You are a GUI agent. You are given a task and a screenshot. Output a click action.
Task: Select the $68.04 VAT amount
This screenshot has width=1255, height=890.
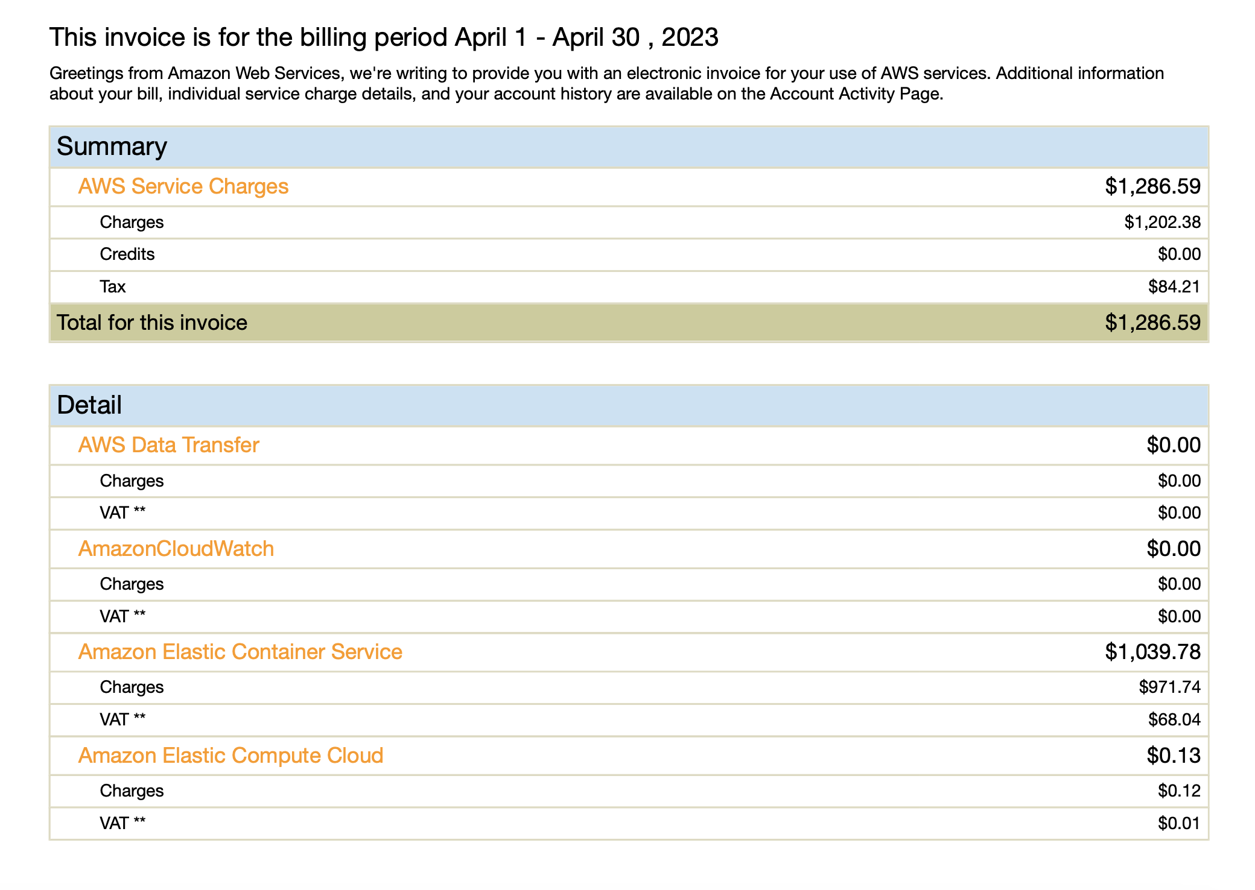(x=1174, y=720)
